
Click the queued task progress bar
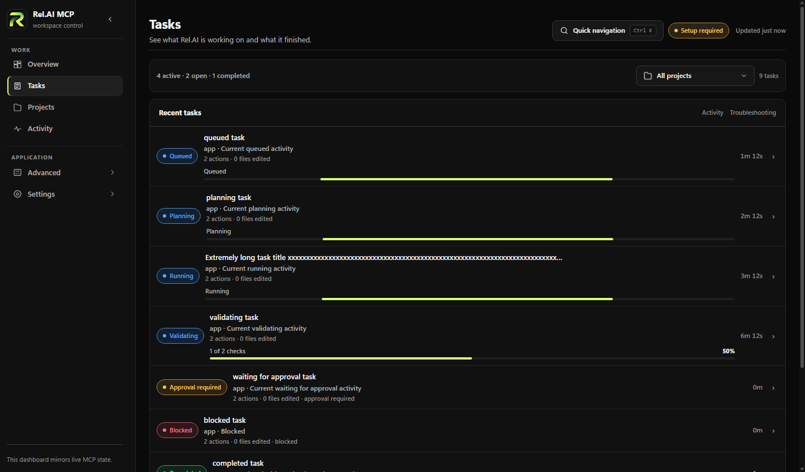tap(469, 179)
